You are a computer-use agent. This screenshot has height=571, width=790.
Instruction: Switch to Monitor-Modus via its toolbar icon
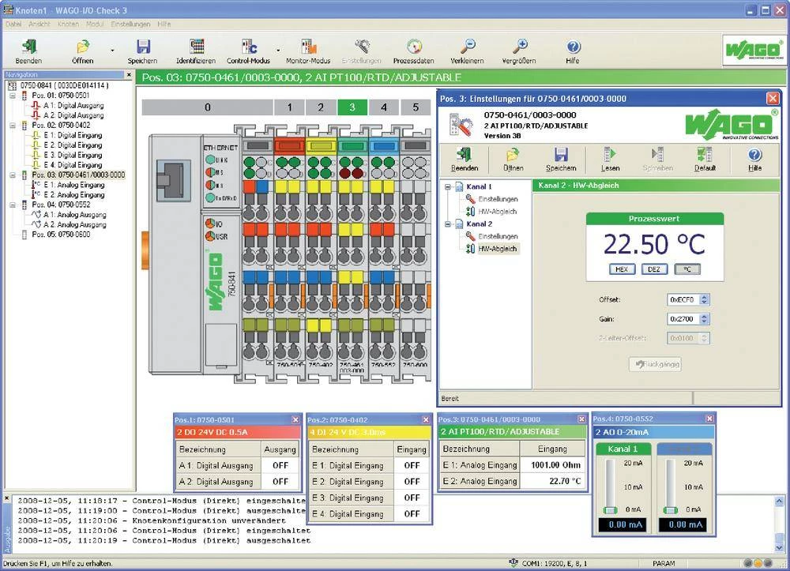point(309,47)
